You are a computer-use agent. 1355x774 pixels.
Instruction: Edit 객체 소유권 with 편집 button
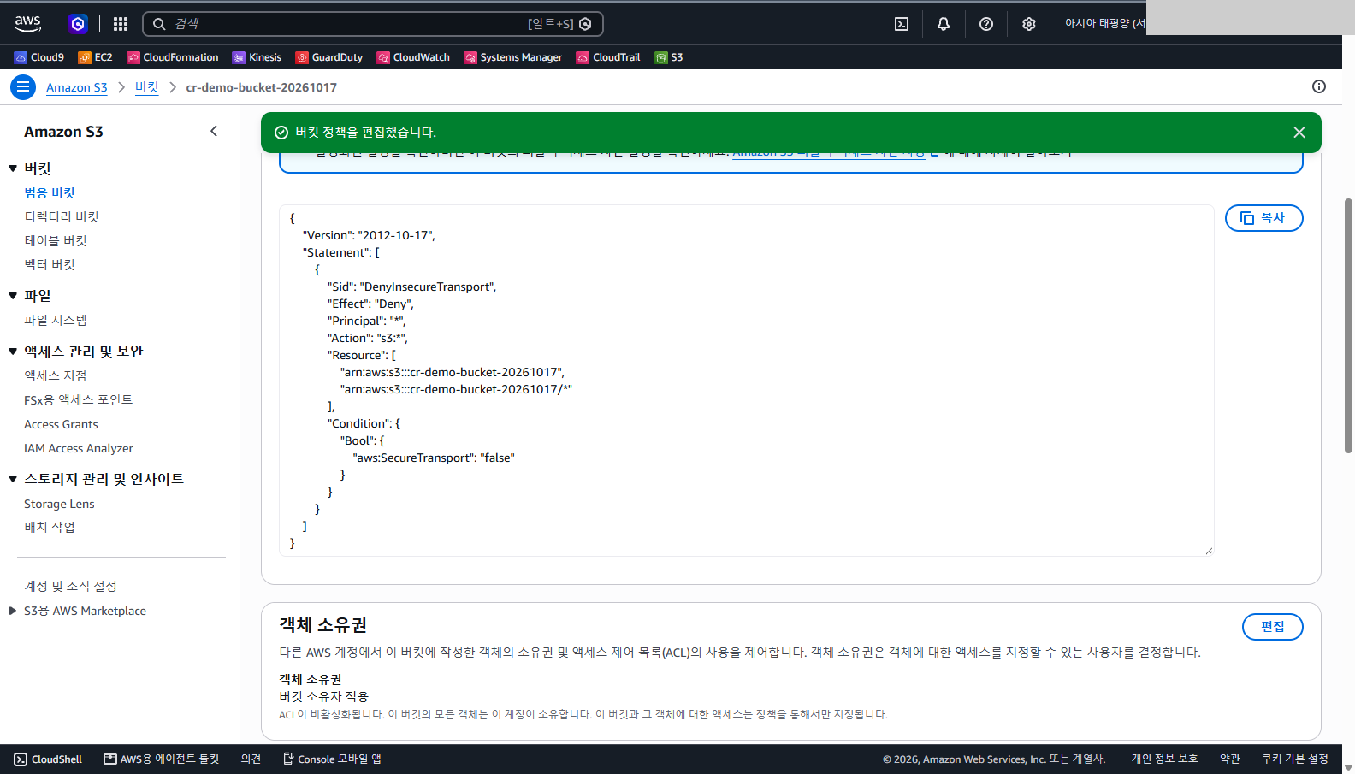(1272, 627)
